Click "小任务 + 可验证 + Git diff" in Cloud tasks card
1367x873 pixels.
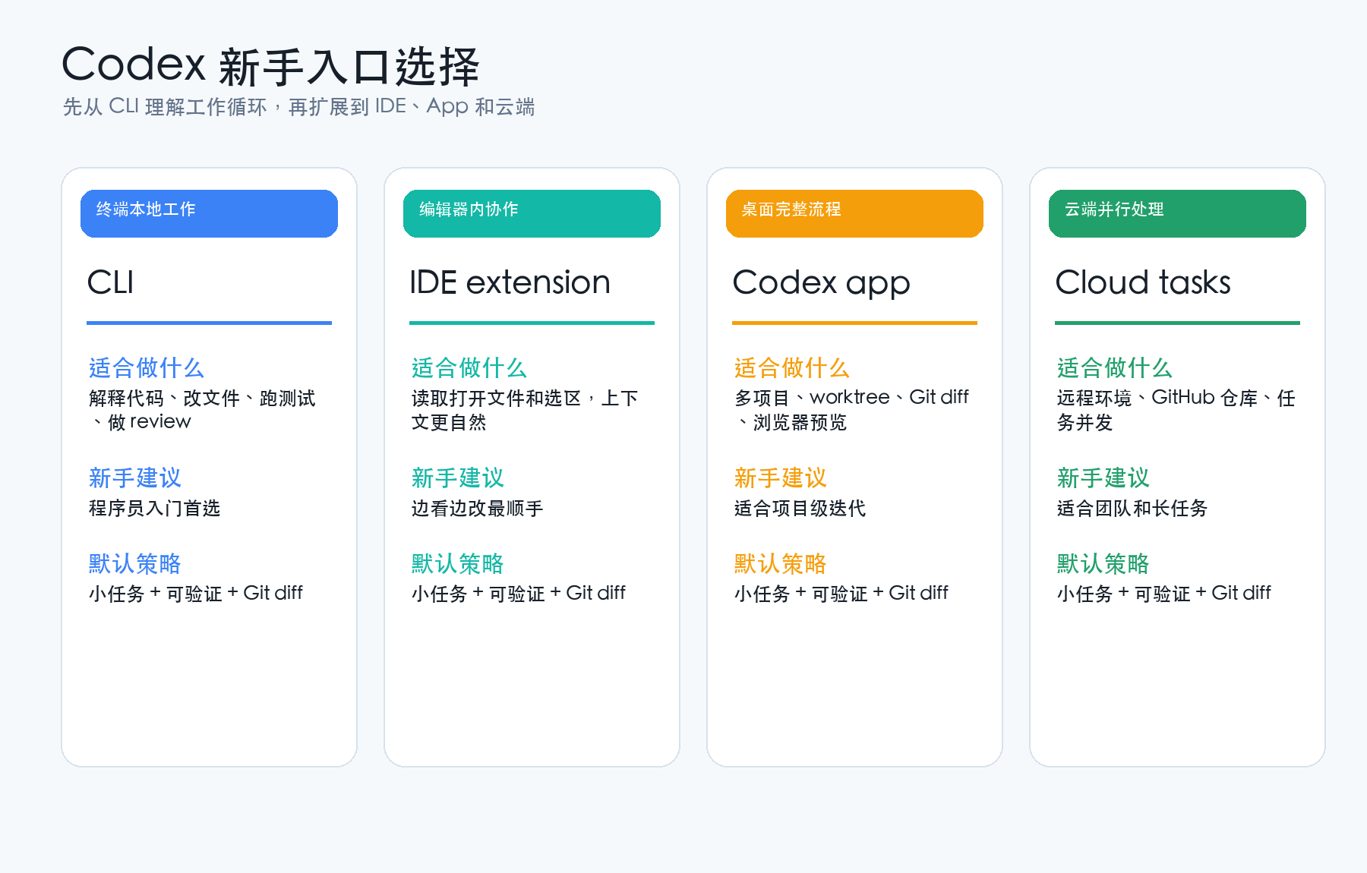(1163, 594)
